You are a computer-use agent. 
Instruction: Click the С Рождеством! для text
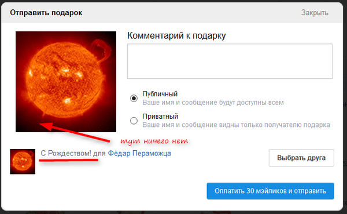coord(73,154)
